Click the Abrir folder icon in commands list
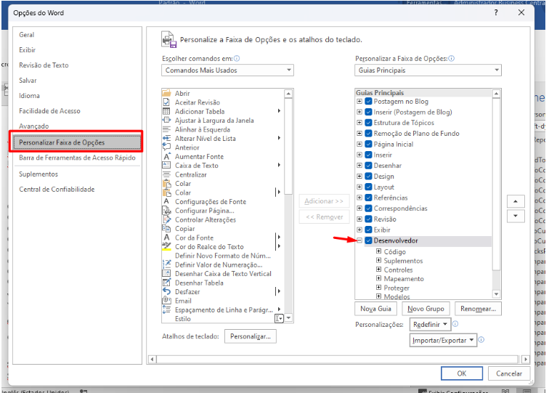Screen dimensions: 549x393 (167, 93)
